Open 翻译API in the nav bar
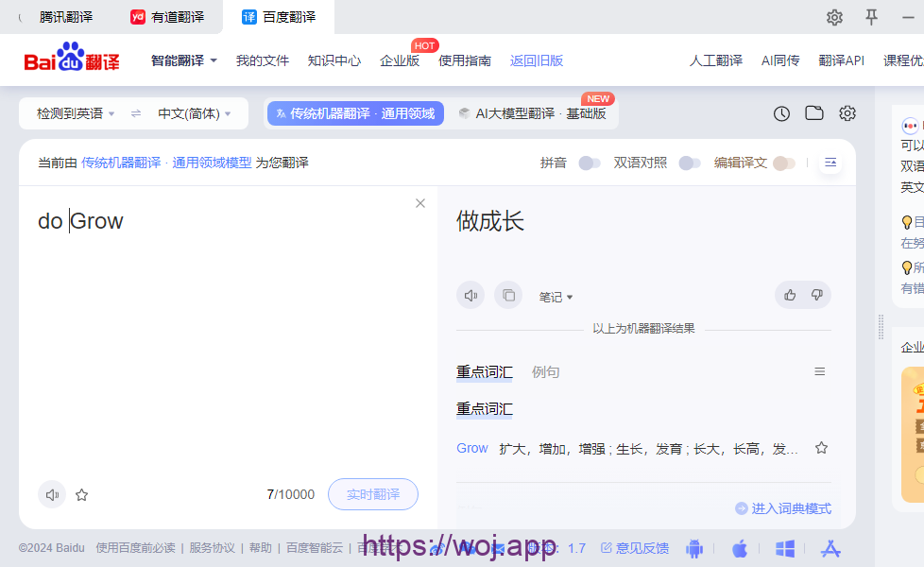The width and height of the screenshot is (924, 567). [841, 60]
